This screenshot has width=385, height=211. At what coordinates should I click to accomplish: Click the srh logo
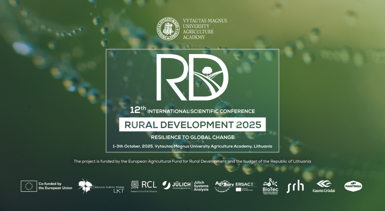pyautogui.click(x=295, y=187)
